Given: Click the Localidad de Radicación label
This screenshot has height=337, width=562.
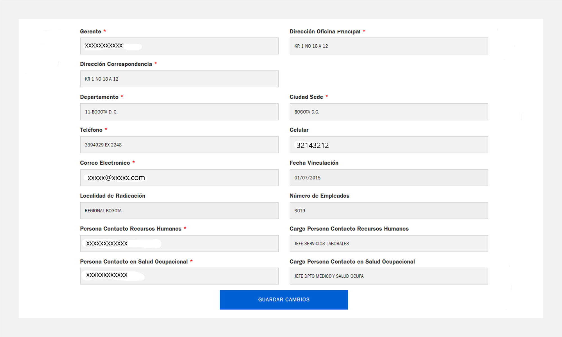Looking at the screenshot, I should tap(113, 196).
